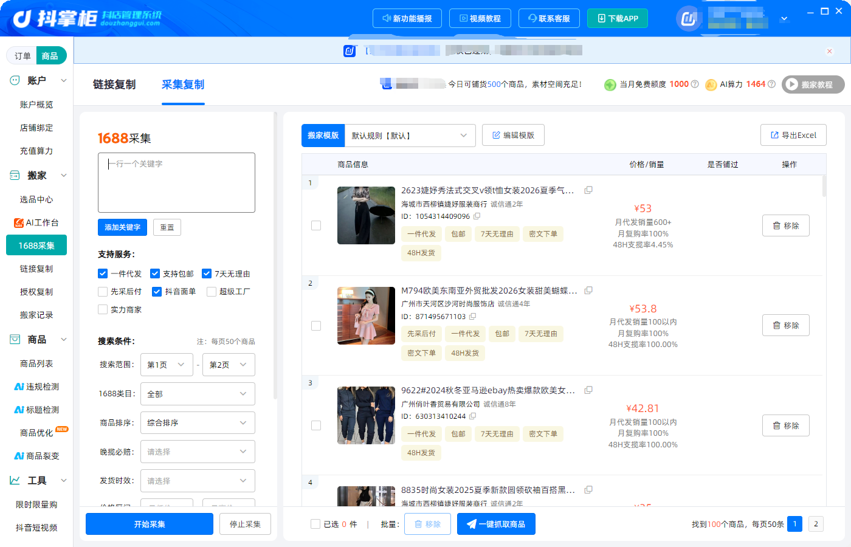Click the left filter panel scrollbar
The image size is (851, 547).
point(275,255)
